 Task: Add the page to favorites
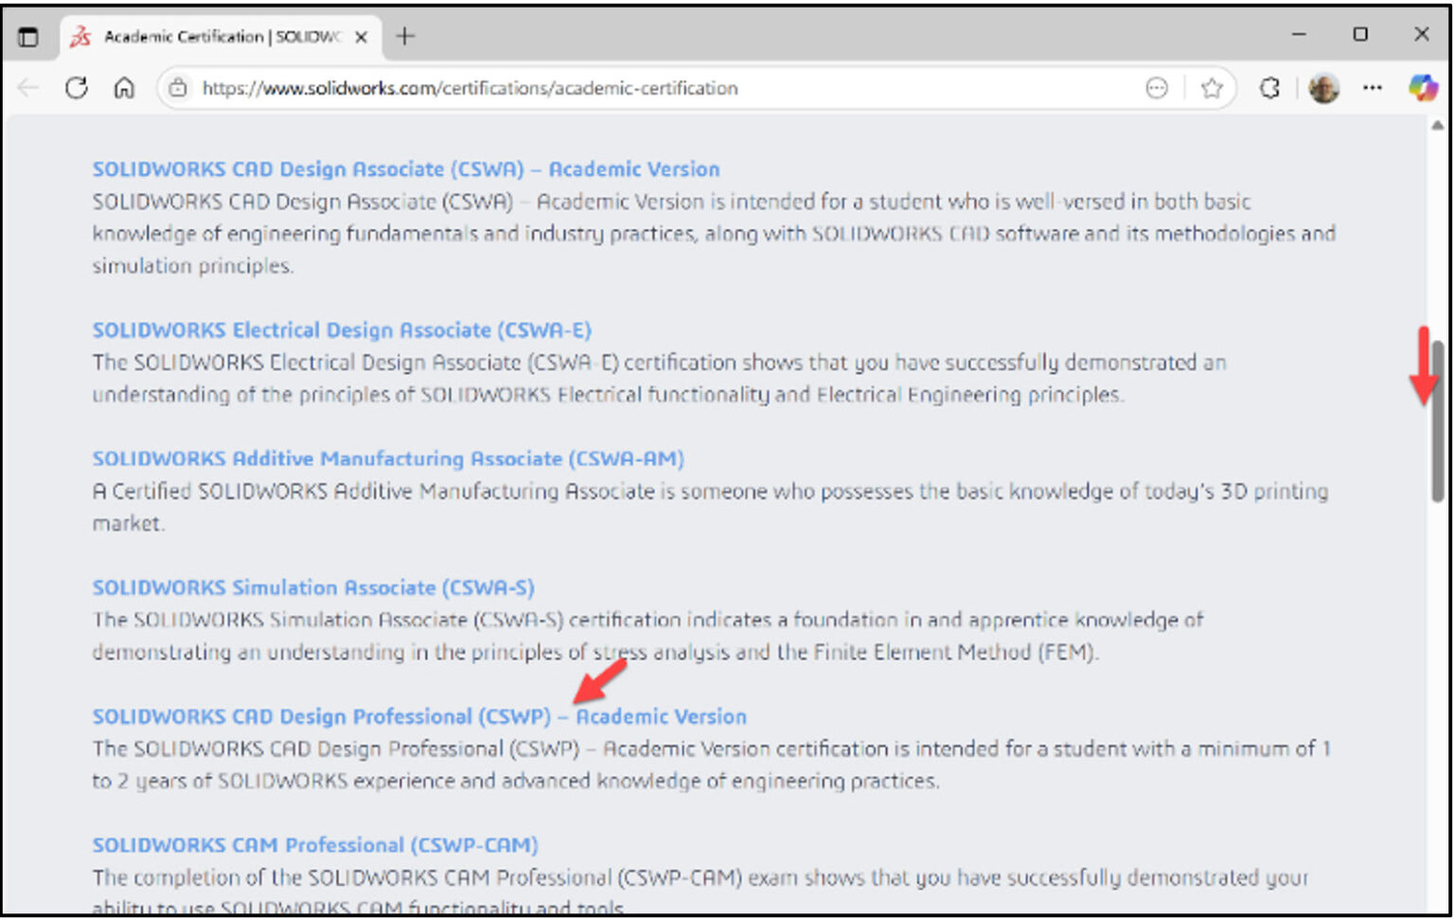click(x=1213, y=88)
